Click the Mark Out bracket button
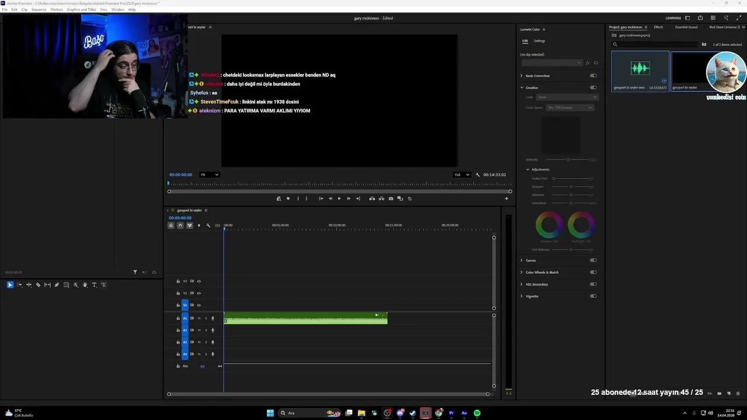The height and width of the screenshot is (420, 747). point(306,198)
